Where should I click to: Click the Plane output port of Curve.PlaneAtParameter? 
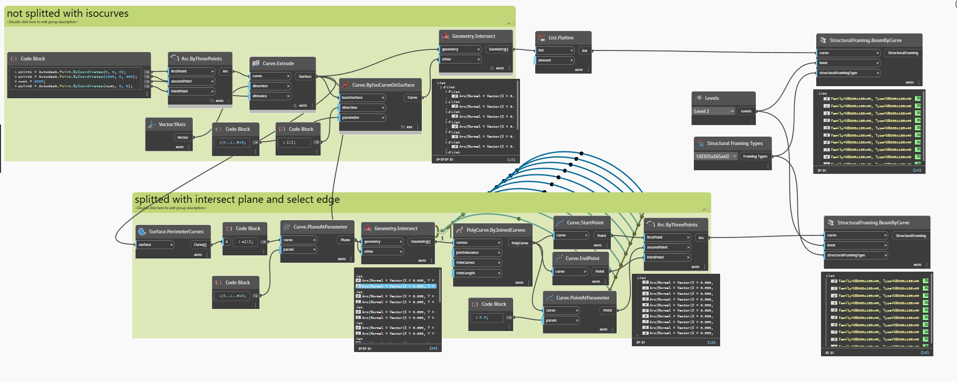click(x=345, y=240)
